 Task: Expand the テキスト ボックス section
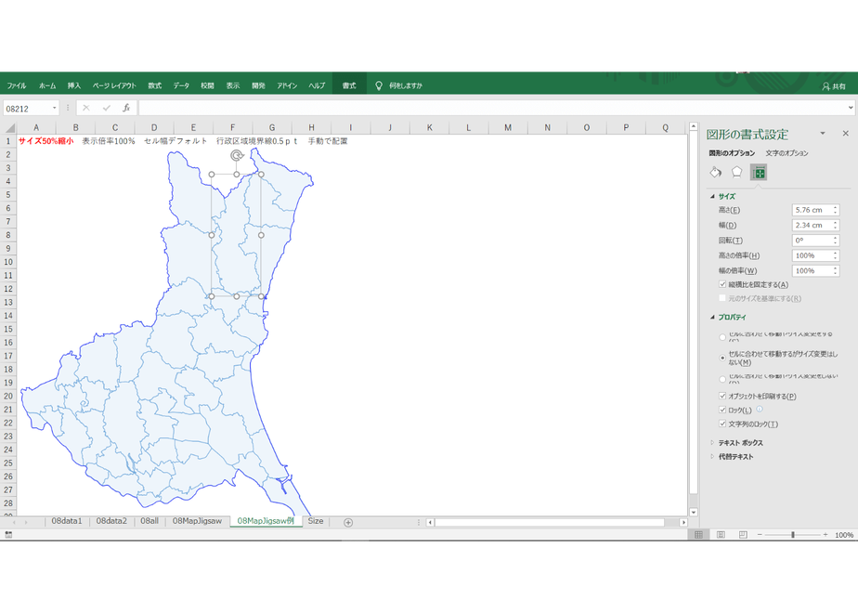click(712, 442)
